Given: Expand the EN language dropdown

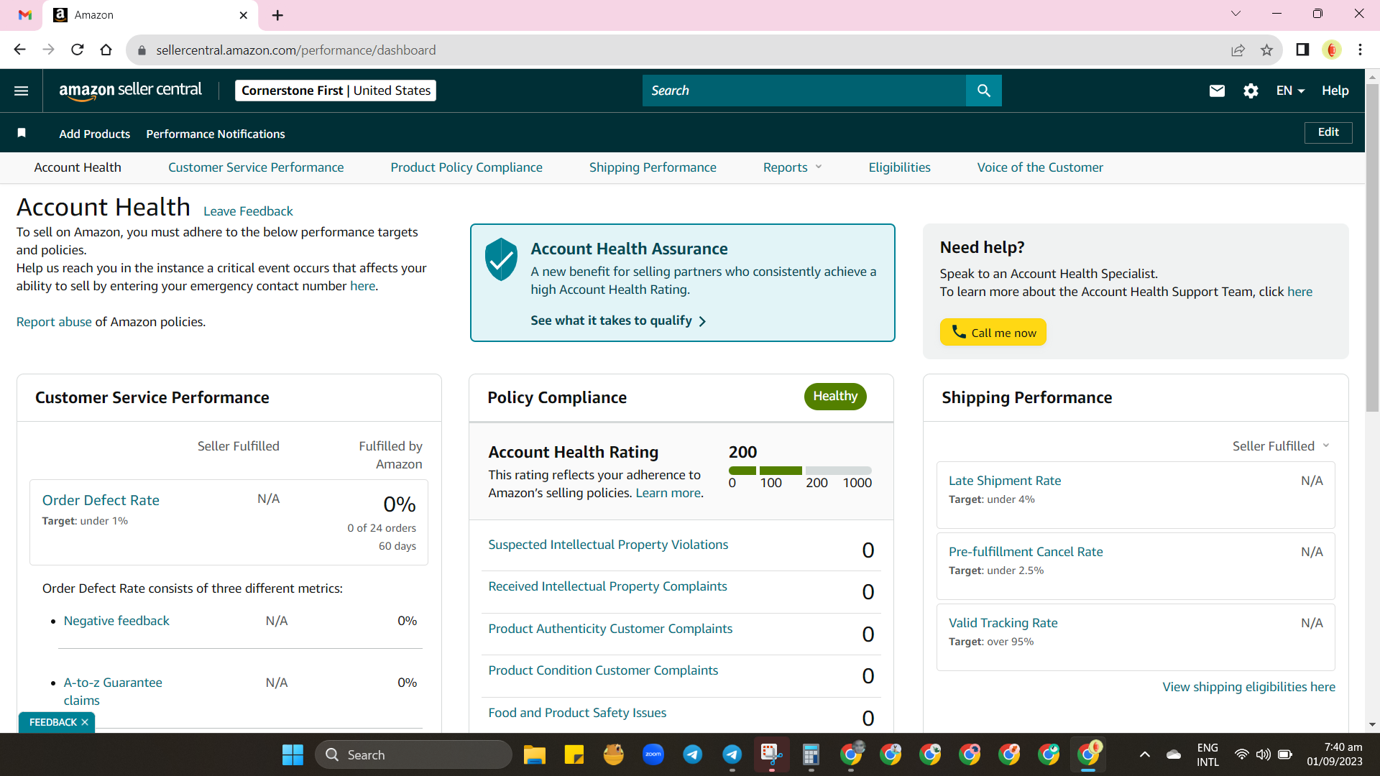Looking at the screenshot, I should [x=1290, y=91].
